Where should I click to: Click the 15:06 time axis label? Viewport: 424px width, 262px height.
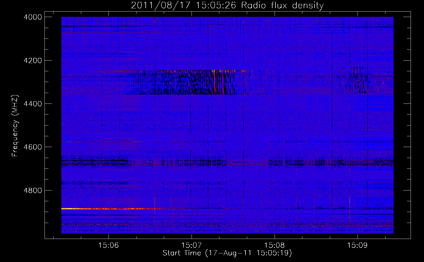pos(108,245)
